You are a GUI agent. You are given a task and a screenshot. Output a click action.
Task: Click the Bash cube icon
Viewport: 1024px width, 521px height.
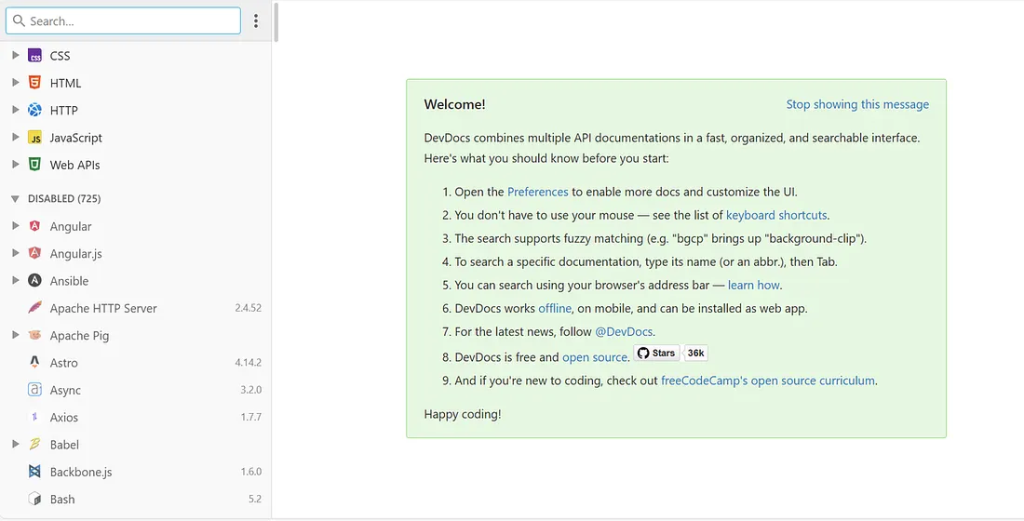tap(34, 499)
